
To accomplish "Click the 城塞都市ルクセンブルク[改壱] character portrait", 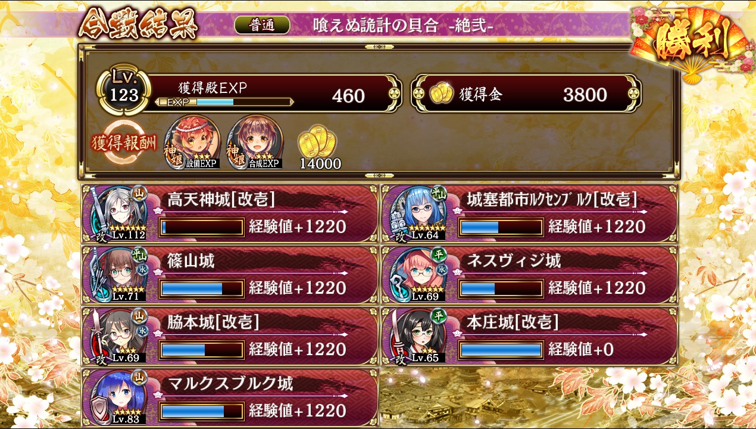I will [x=417, y=213].
